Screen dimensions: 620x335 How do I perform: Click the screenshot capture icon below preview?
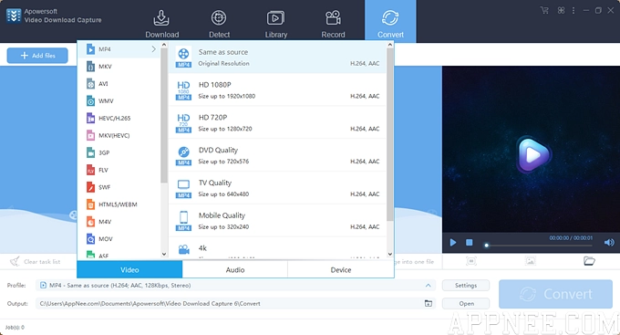pos(471,261)
